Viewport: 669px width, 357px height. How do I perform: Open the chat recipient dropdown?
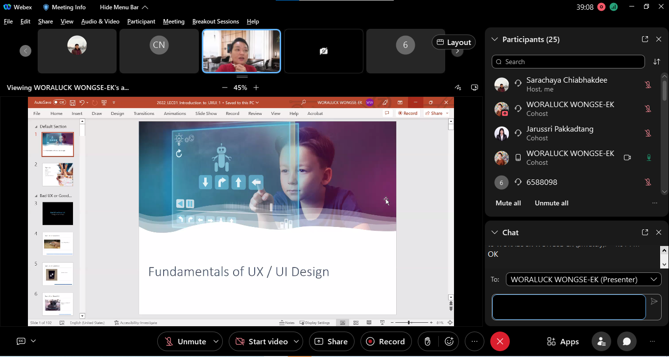pyautogui.click(x=583, y=279)
